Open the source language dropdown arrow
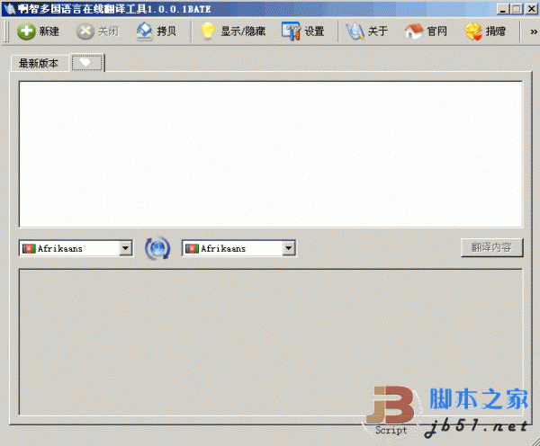 click(x=125, y=248)
